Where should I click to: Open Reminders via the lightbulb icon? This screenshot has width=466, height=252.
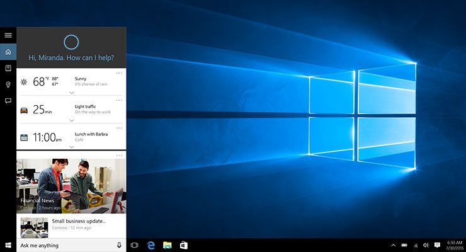pyautogui.click(x=8, y=84)
